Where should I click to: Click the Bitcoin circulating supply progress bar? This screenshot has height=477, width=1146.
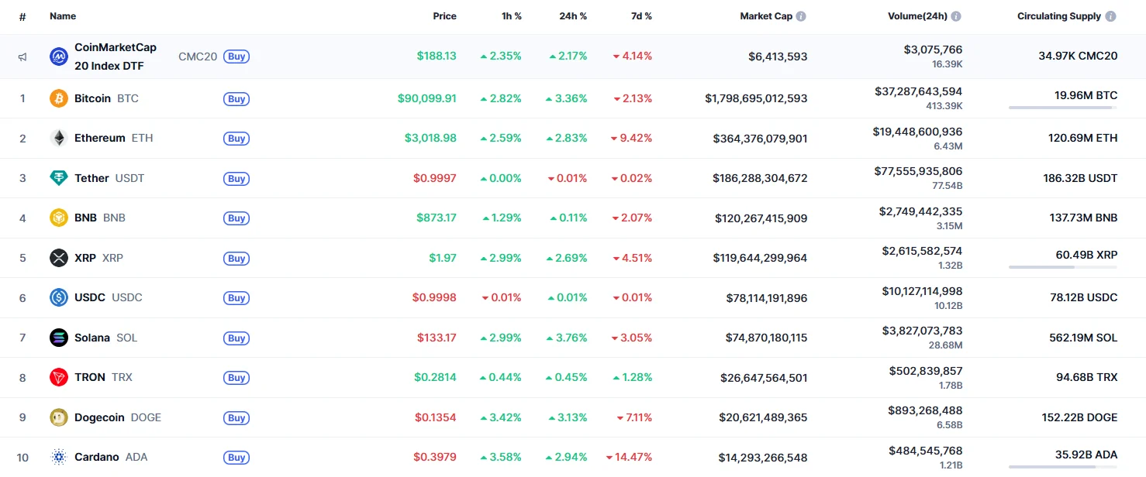[1062, 108]
